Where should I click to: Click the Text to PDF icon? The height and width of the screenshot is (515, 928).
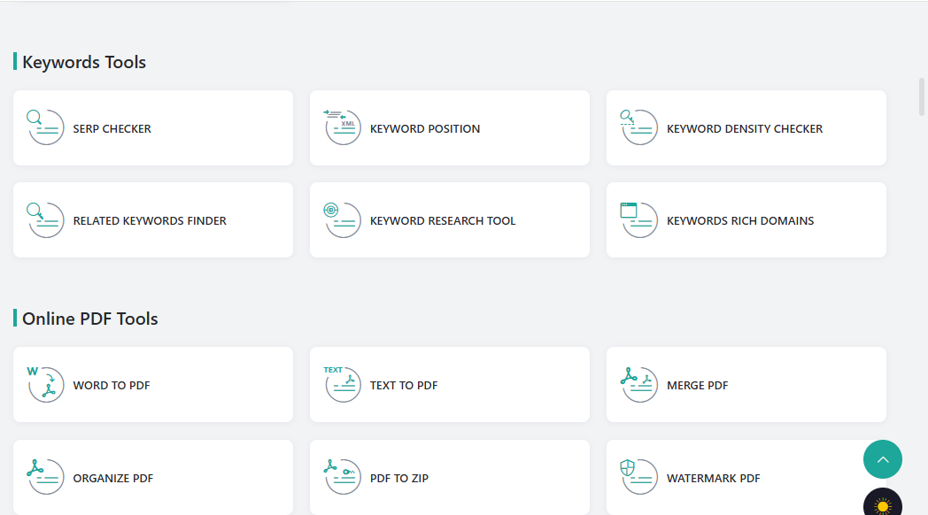point(342,384)
